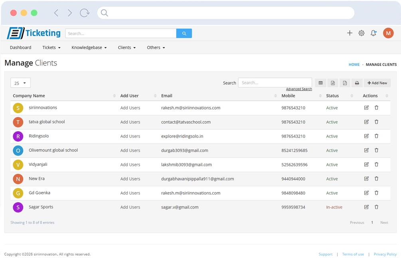The width and height of the screenshot is (401, 258).
Task: Click the Add New button
Action: 377,83
